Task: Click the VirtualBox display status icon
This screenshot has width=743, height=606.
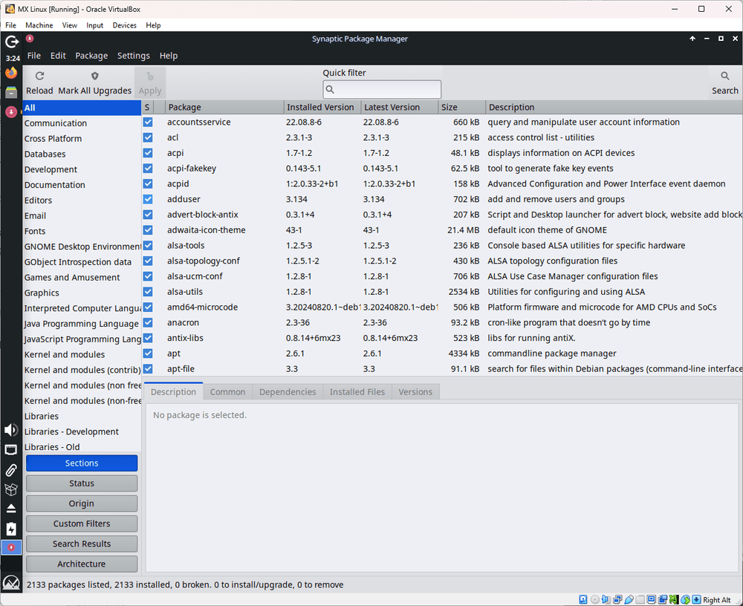Action: [x=651, y=599]
